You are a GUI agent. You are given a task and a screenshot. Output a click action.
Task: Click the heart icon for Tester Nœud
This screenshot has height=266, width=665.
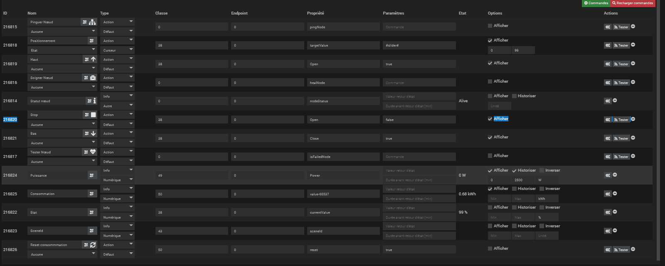(93, 152)
